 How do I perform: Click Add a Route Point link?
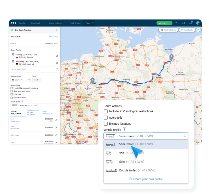pos(19,69)
